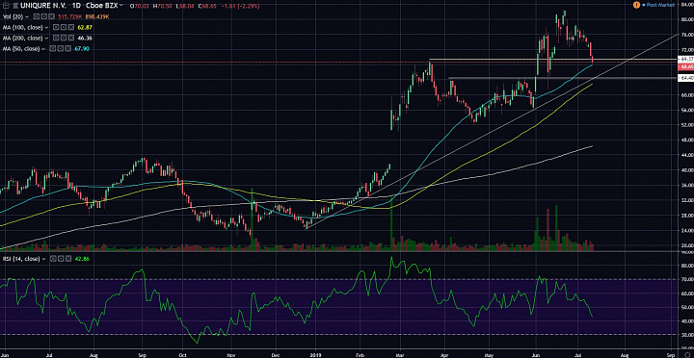Open settings for RSI (14, close)

[x=61, y=259]
